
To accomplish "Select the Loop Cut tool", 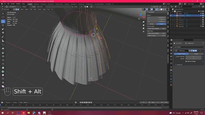I will click(x=3, y=60).
